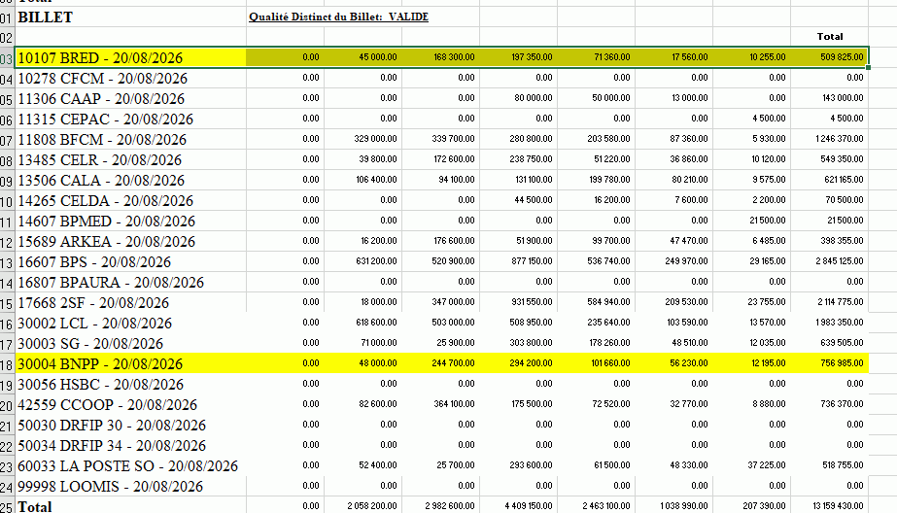The height and width of the screenshot is (513, 897).
Task: Click the 199 780.00 value in CALA row
Action: coord(609,180)
